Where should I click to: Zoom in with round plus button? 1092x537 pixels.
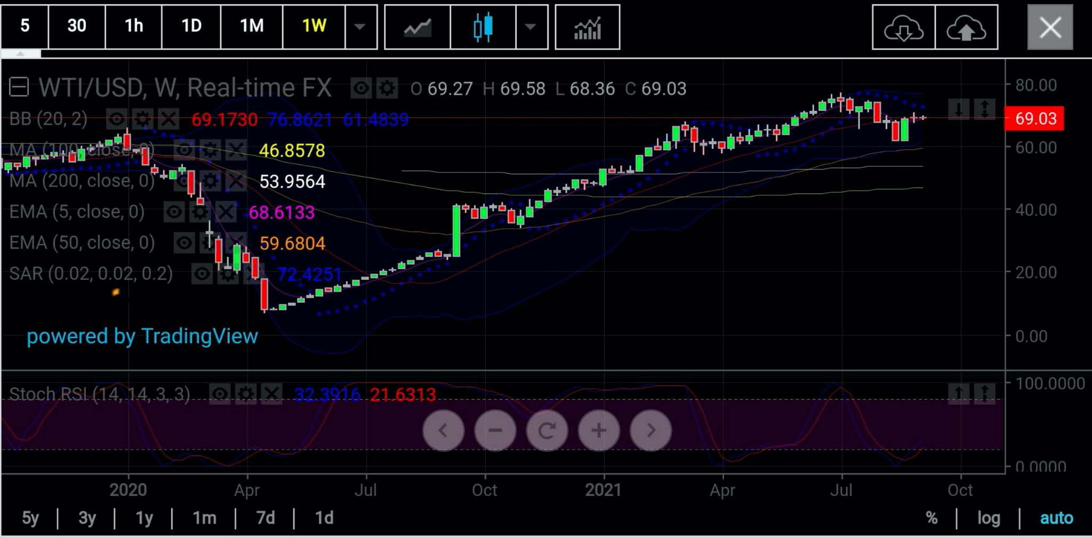click(599, 430)
